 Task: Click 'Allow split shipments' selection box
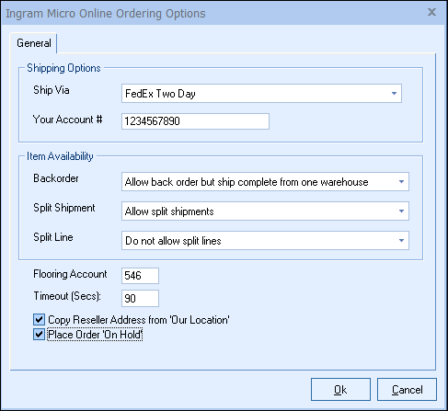[x=265, y=211]
